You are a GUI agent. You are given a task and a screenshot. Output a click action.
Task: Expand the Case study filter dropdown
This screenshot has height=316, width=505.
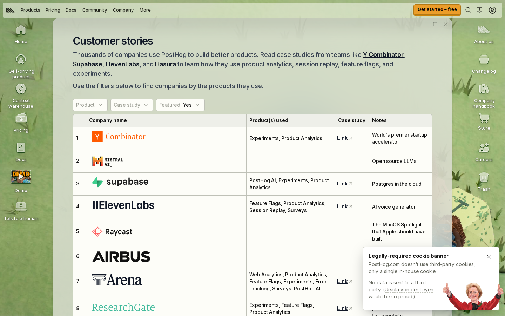click(x=132, y=105)
